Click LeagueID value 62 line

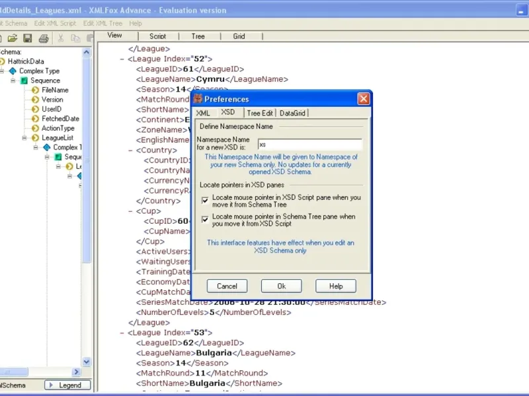[190, 343]
